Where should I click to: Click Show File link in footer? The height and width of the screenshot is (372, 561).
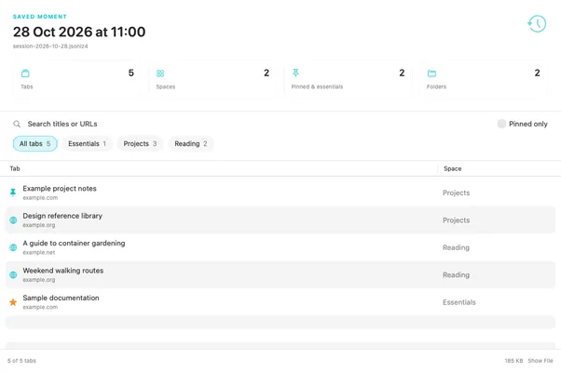(540, 361)
